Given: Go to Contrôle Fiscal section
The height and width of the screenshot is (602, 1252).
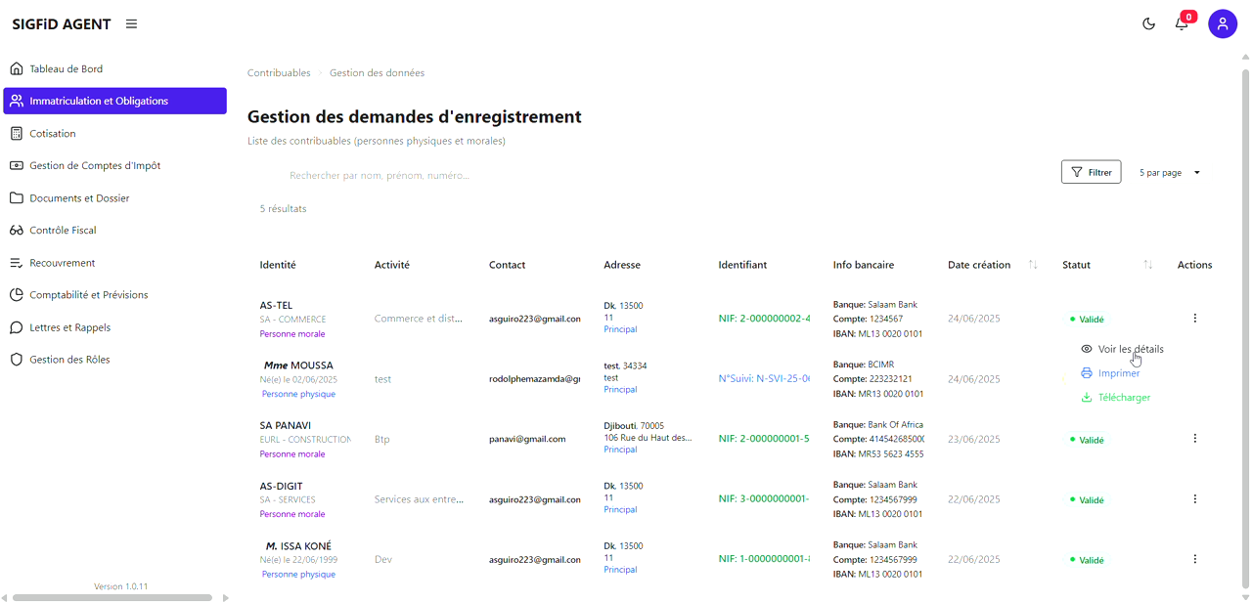Looking at the screenshot, I should point(63,231).
